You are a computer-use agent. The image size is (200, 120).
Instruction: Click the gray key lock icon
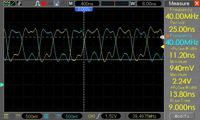(x=50, y=4)
